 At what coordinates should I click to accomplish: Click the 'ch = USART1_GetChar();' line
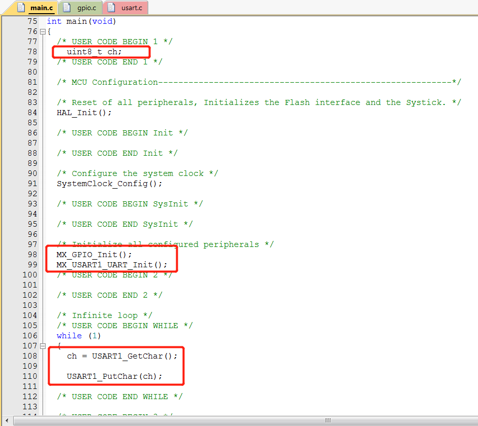click(x=122, y=356)
